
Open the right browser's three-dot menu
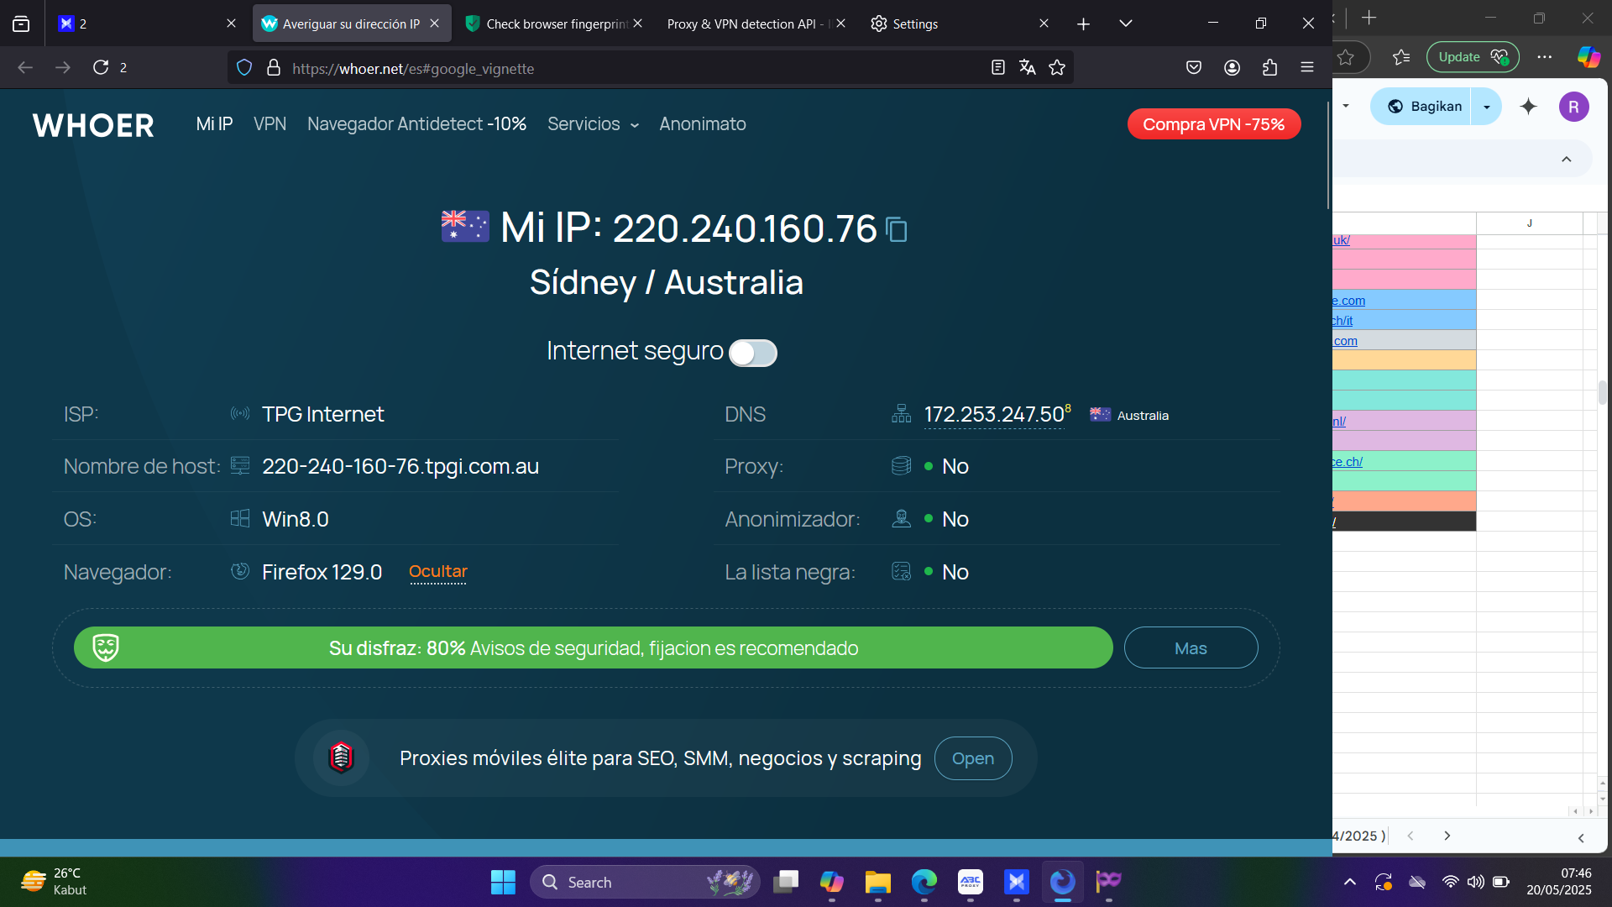click(1544, 57)
